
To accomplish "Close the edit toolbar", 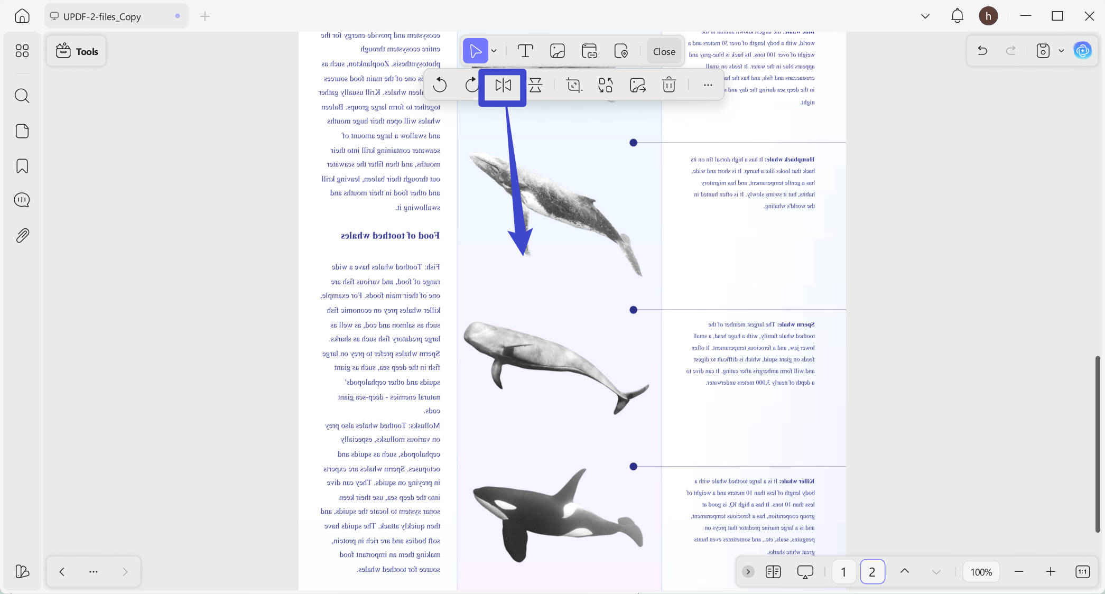I will click(664, 51).
